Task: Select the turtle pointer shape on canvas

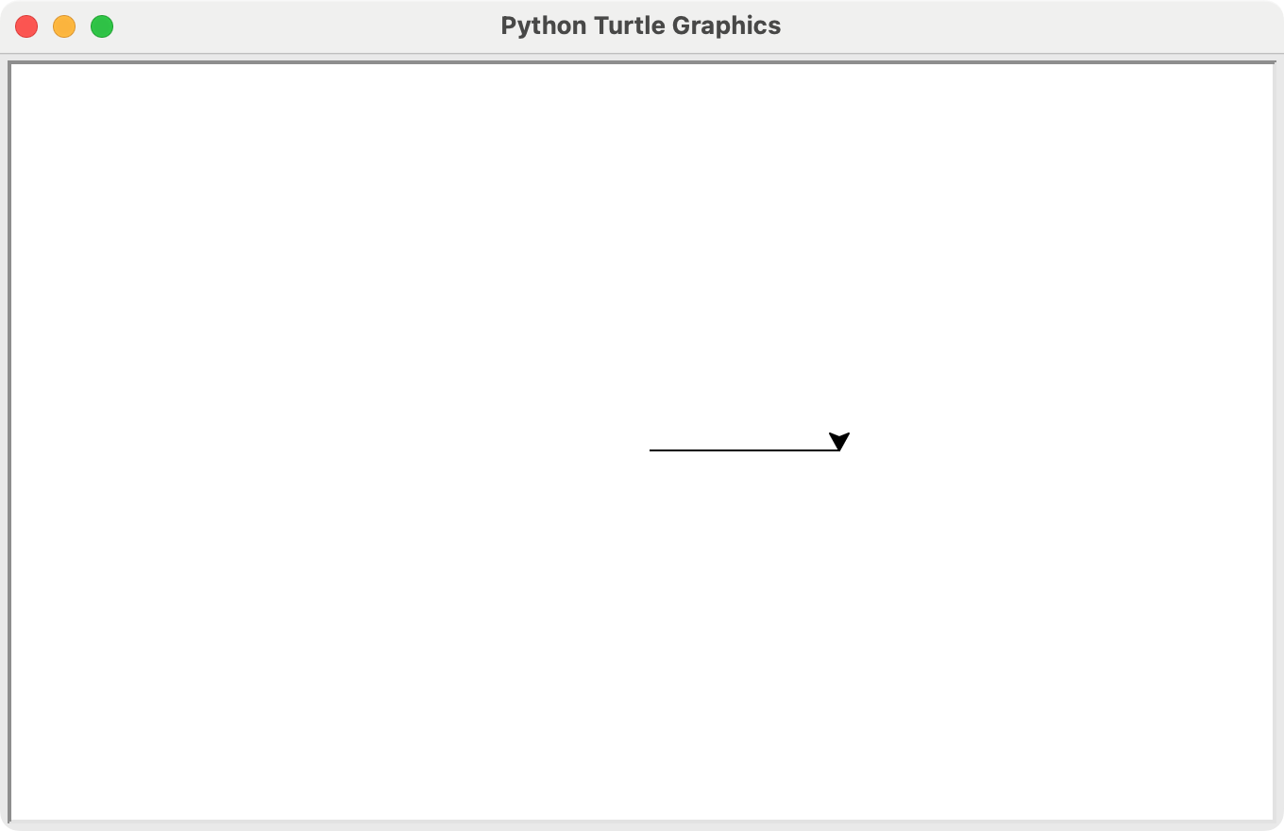Action: point(839,440)
